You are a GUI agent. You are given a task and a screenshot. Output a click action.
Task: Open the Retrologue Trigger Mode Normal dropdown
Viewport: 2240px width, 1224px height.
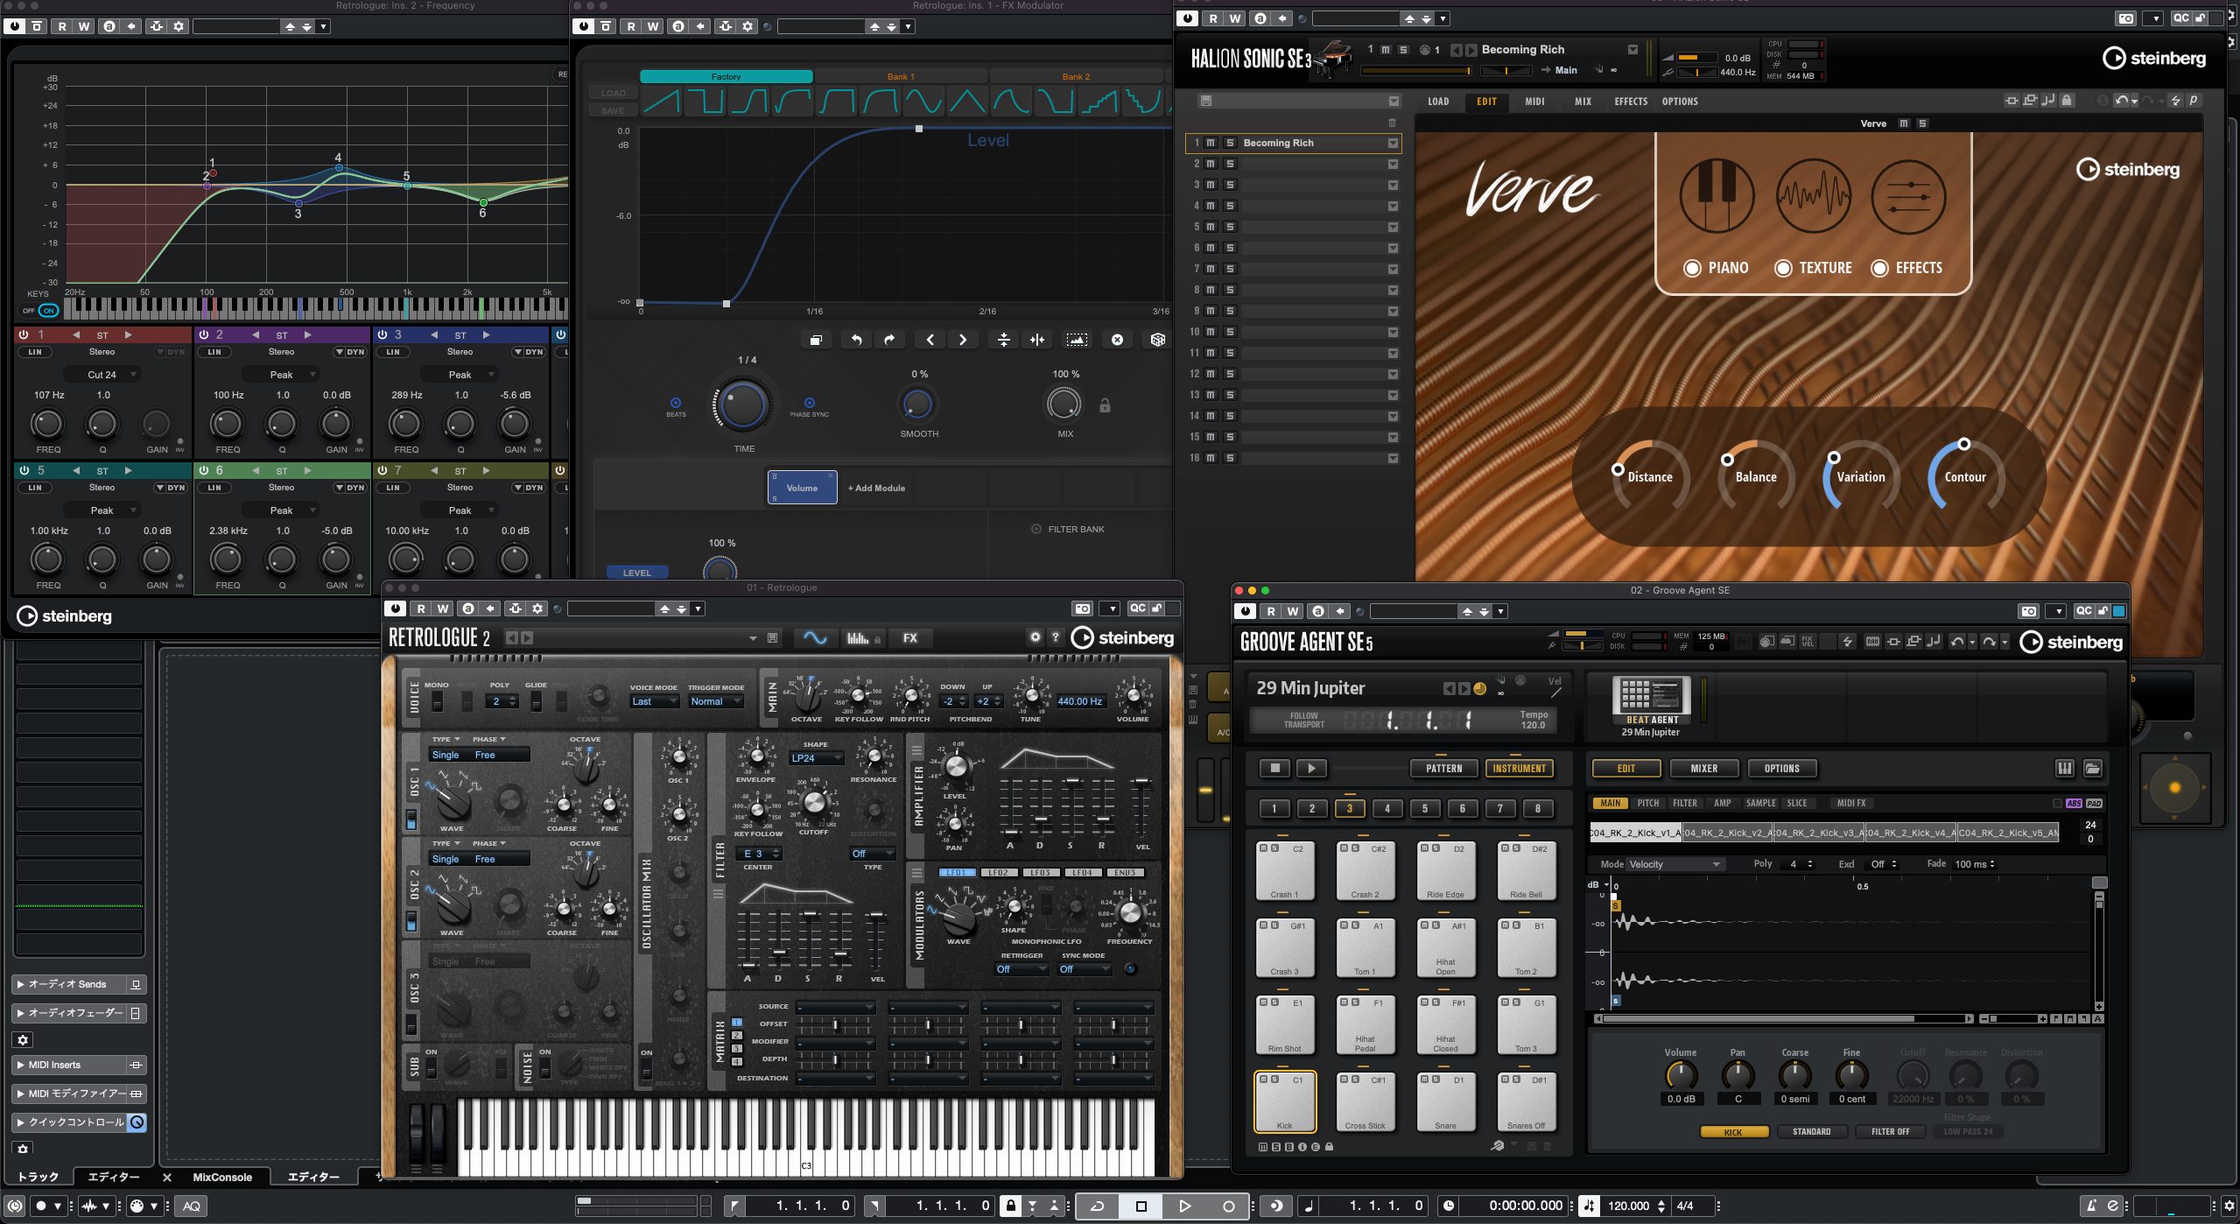(x=715, y=701)
